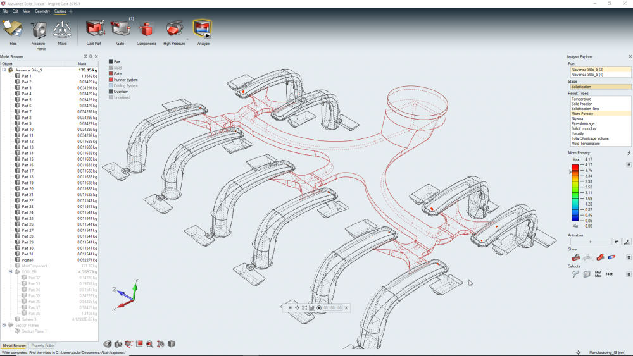Open the capture toolbar options menu
The image size is (633, 356).
pos(290,307)
